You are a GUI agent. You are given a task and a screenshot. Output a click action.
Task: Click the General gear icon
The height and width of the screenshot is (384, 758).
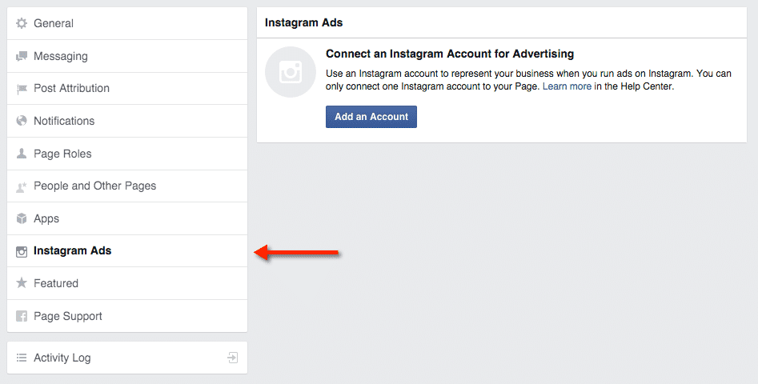point(22,23)
